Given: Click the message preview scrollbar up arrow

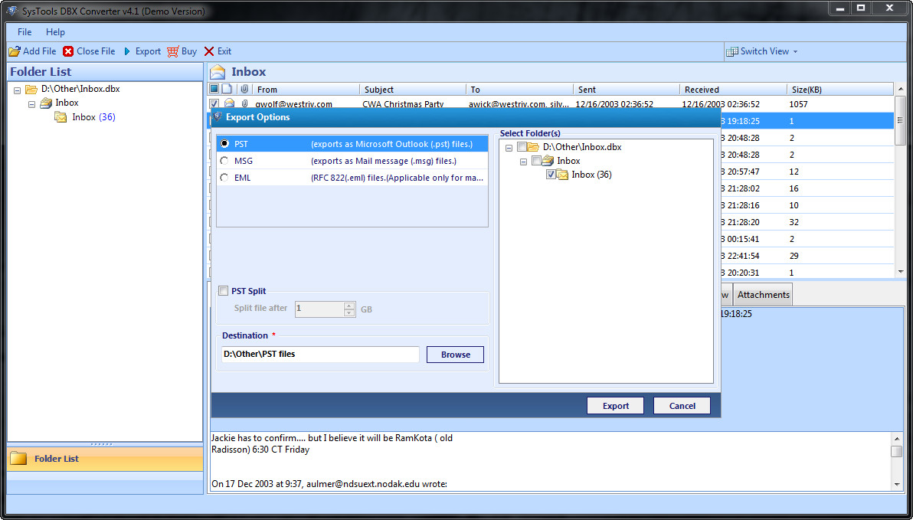Looking at the screenshot, I should (897, 438).
